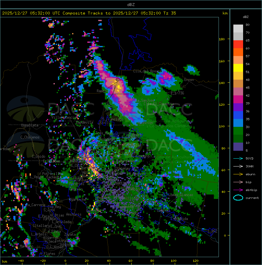Pick the light gray 70-80 dBZ swatch
The width and height of the screenshot is (262, 265).
click(x=238, y=29)
